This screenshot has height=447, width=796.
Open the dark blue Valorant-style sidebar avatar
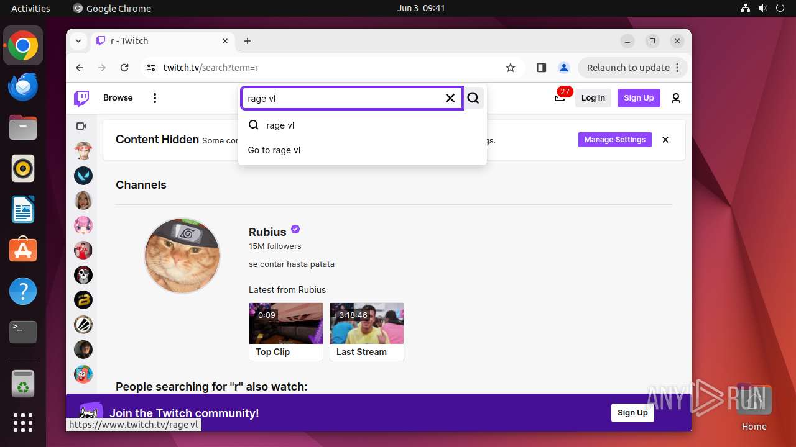click(83, 176)
